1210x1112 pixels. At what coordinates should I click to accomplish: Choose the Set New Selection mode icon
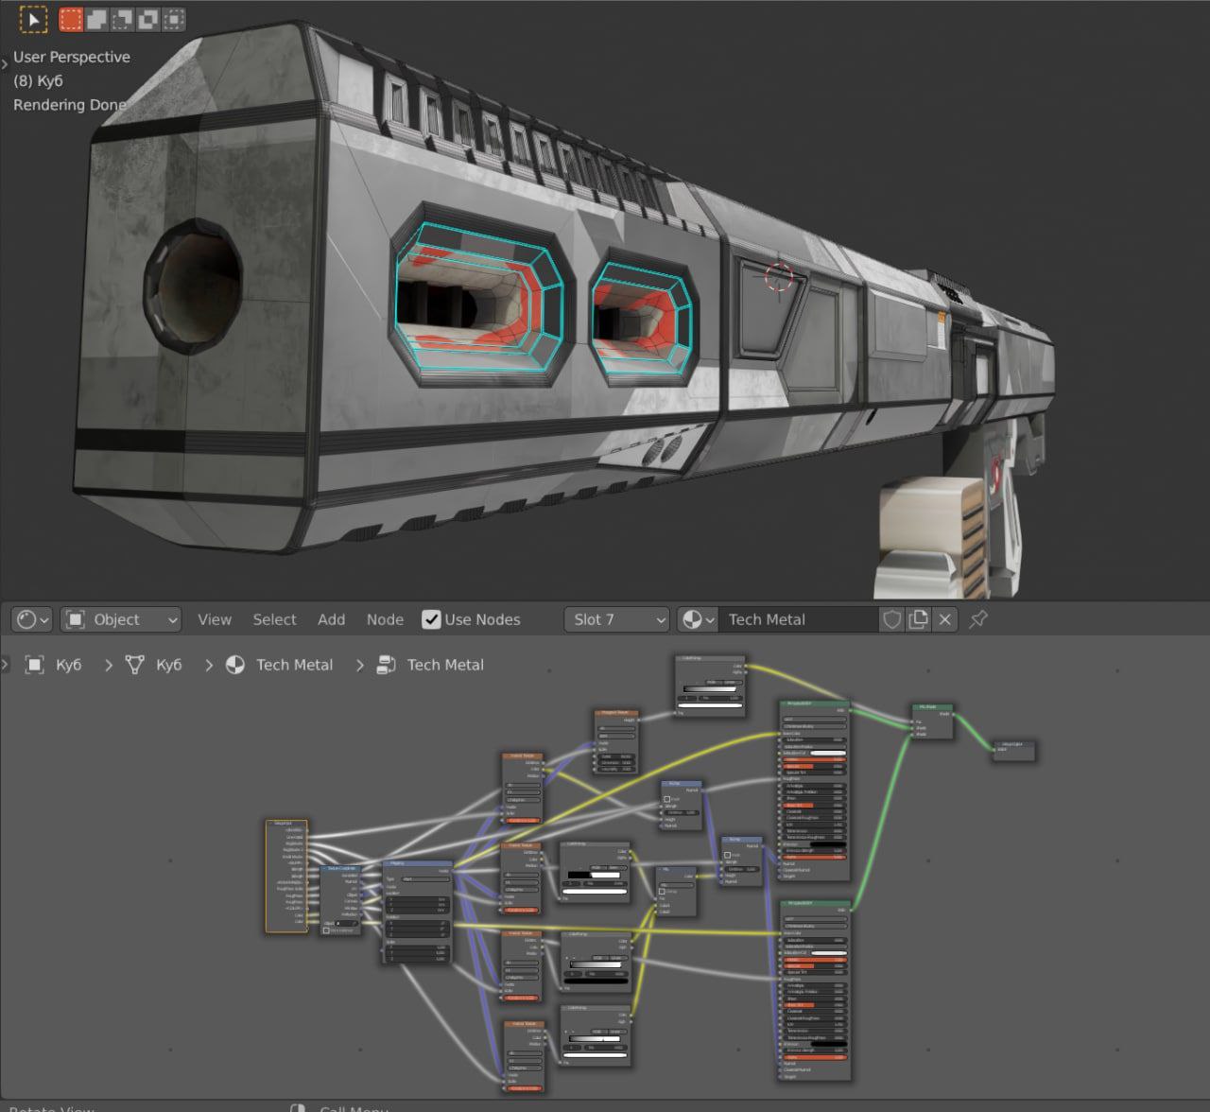point(71,19)
